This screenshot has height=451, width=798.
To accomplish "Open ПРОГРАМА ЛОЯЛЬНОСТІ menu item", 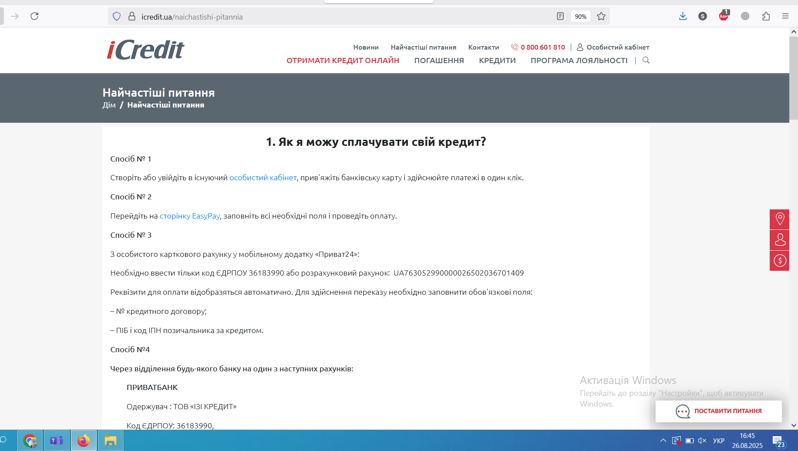I will [x=579, y=61].
